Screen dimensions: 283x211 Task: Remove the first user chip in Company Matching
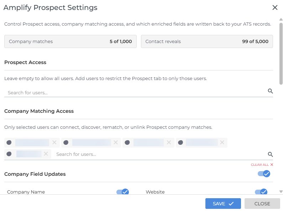click(54, 142)
